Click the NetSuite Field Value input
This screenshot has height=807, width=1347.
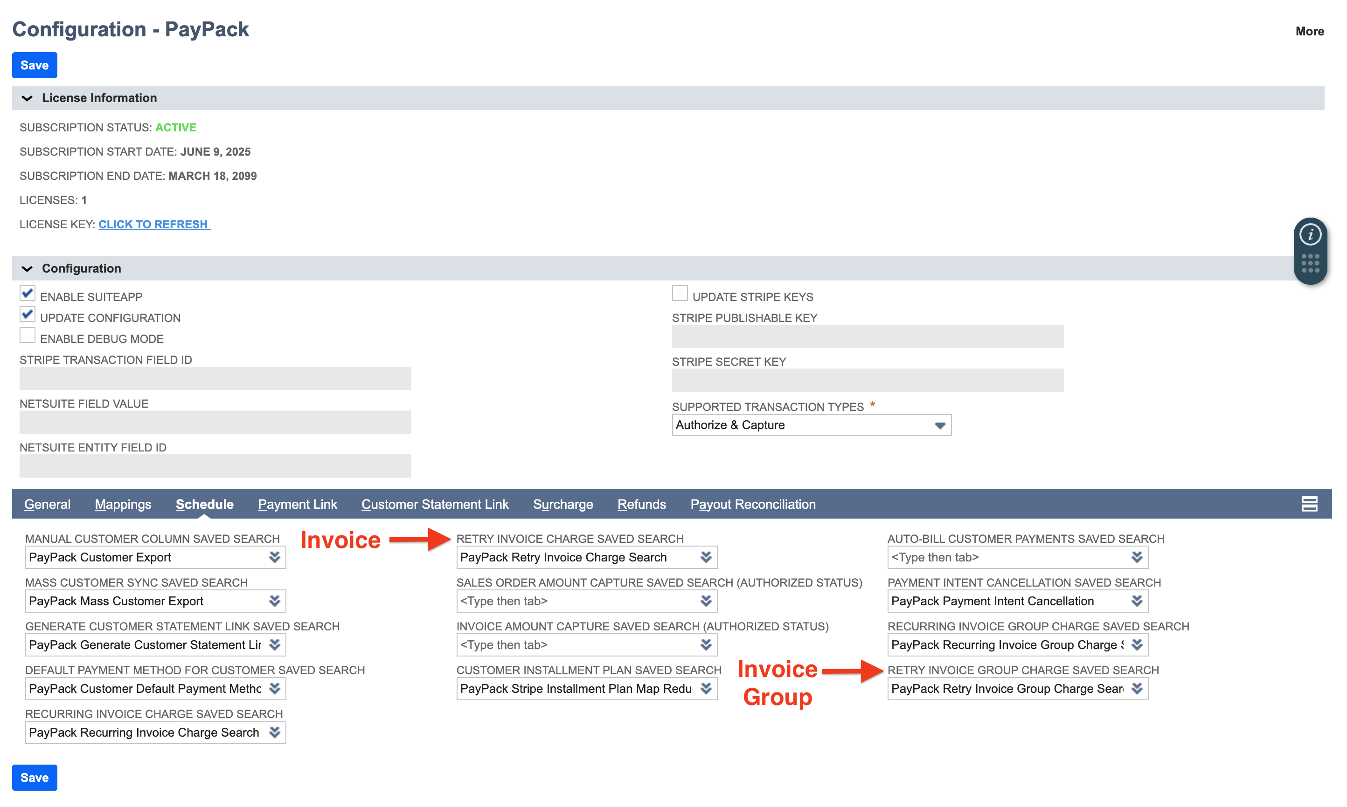pyautogui.click(x=215, y=422)
